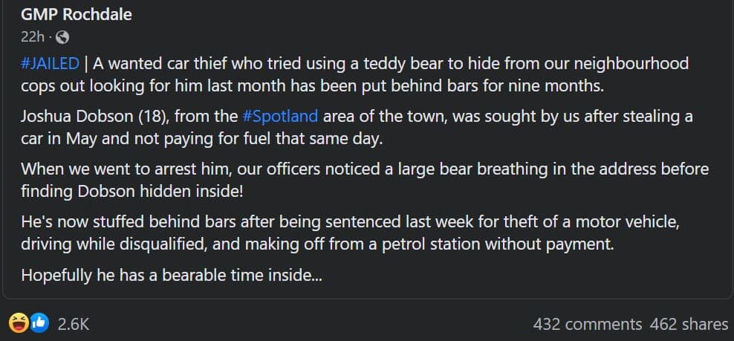Click the Haha laughing reaction emoji
734x341 pixels.
(x=19, y=322)
